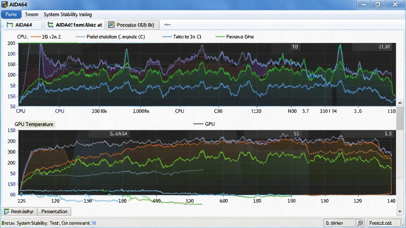
Task: Switch to the Pesentation bottom tab
Action: pyautogui.click(x=54, y=211)
